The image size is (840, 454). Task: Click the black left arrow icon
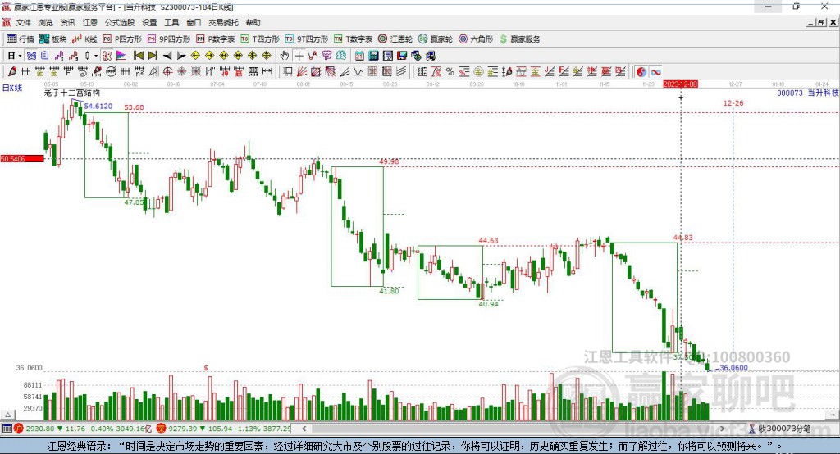click(x=167, y=56)
